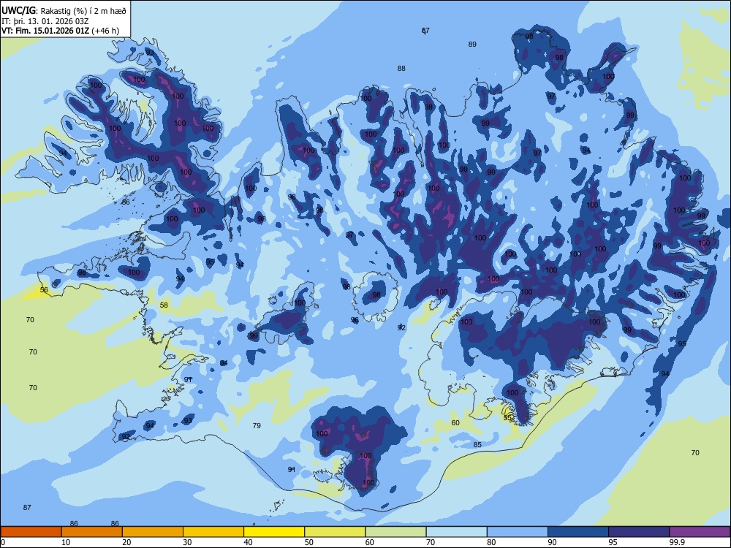Viewport: 731px width, 548px height.
Task: Click the map value '85'
Action: (x=477, y=444)
